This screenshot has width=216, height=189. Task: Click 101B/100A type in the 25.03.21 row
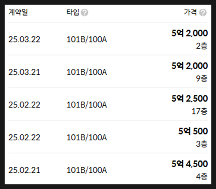86,72
